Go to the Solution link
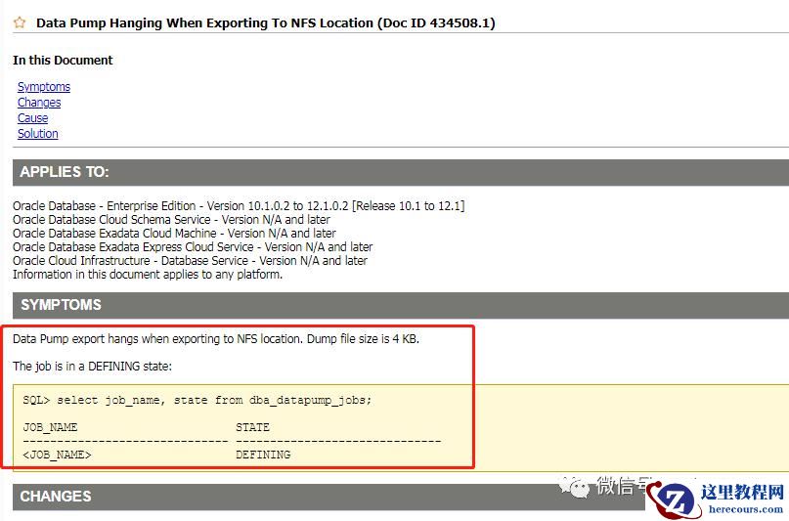 pos(38,133)
